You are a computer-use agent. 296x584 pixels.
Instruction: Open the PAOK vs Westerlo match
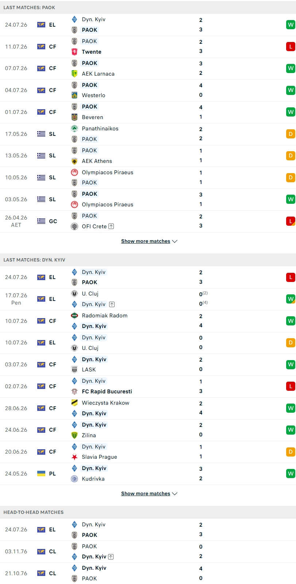coord(148,90)
